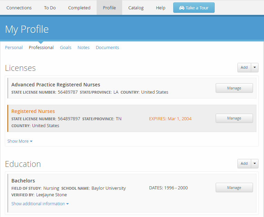The image size is (264, 217).
Task: Click the Baylor University school name
Action: click(x=109, y=188)
